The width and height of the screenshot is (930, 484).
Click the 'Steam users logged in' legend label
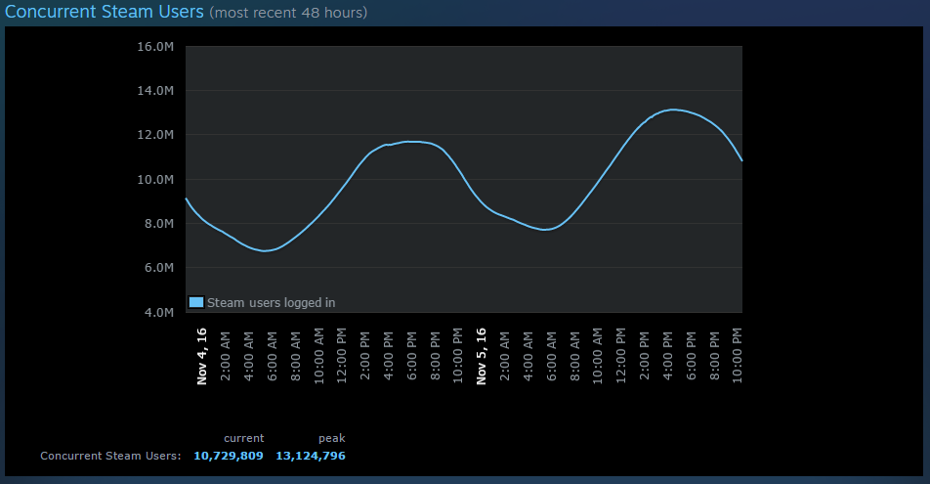point(271,303)
